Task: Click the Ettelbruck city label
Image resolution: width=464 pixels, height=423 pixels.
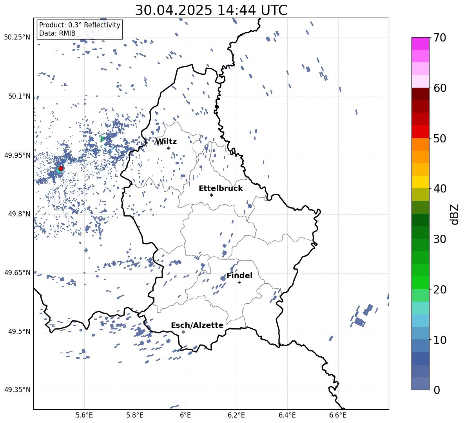Action: pos(221,189)
